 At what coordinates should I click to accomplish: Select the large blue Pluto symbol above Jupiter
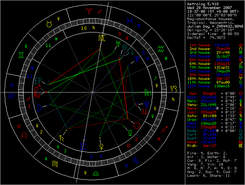click(146, 104)
